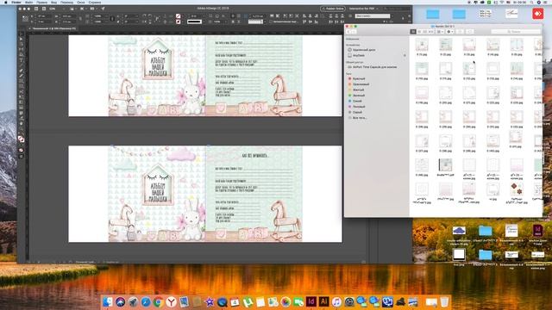Open the Trash in the Dock
The image size is (552, 310).
(x=444, y=301)
